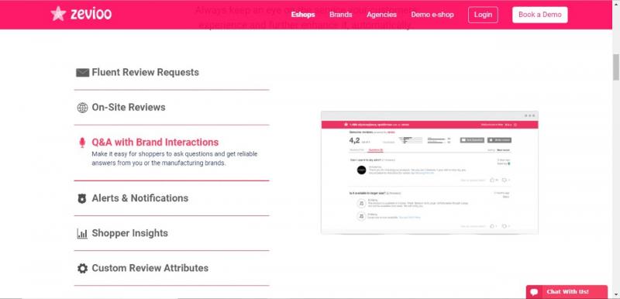Click the envelope icon for Fluent Review Requests
The width and height of the screenshot is (620, 299).
82,73
